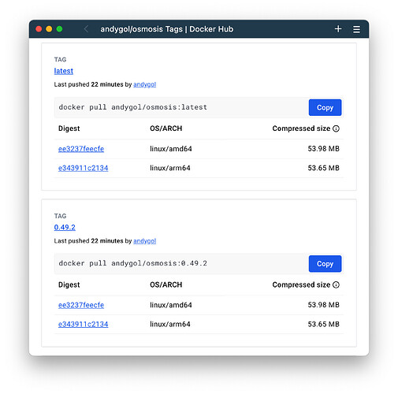Click linux/arm64 in the 0.49.2 tag table

click(170, 324)
